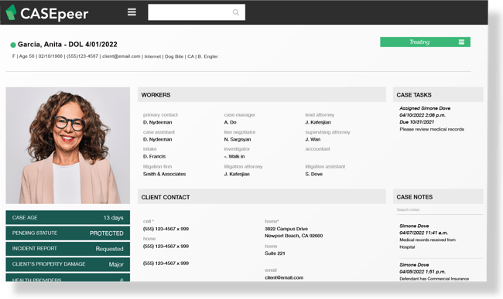Click supervising attorney J. Wan
The width and height of the screenshot is (503, 299).
pyautogui.click(x=313, y=139)
